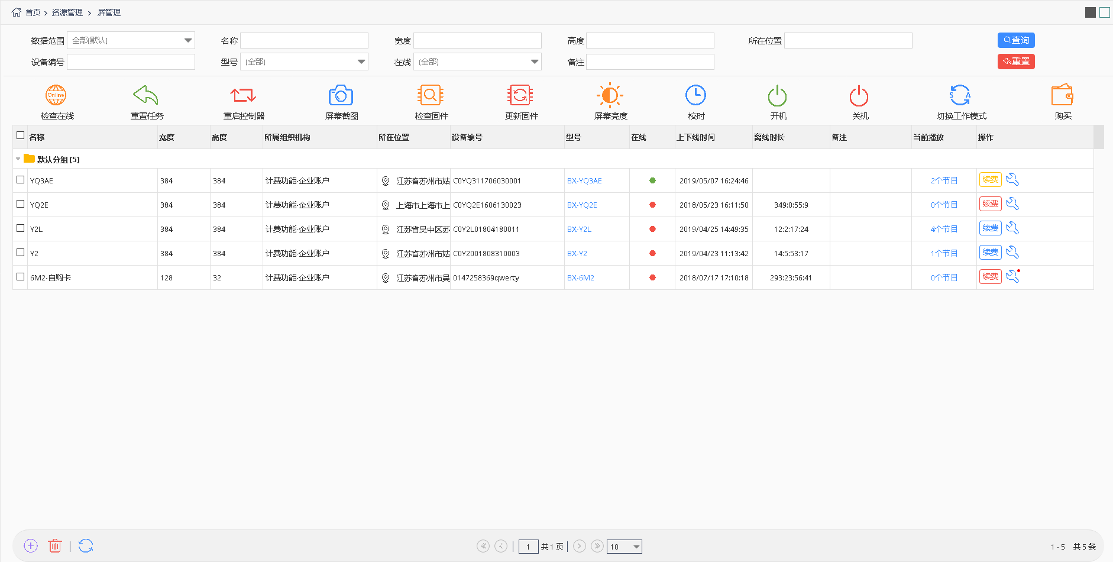Click location pin icon in YQ3AE row
Viewport: 1113px width, 562px height.
(386, 181)
